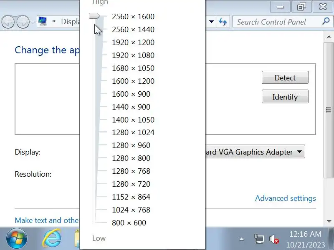Screen dimensions: 334x250
Task: Show hidden tray icons arrow
Action: [x=241, y=239]
